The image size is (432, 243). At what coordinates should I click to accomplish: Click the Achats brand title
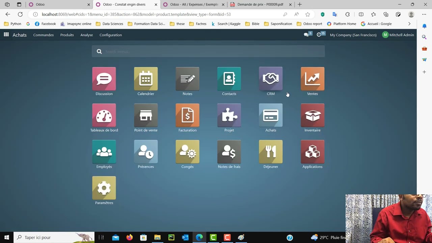click(x=20, y=35)
